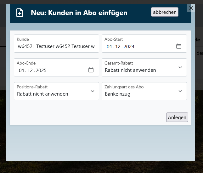This screenshot has height=173, width=203.
Task: Select the year 2024 in Abo-Start
Action: point(129,47)
